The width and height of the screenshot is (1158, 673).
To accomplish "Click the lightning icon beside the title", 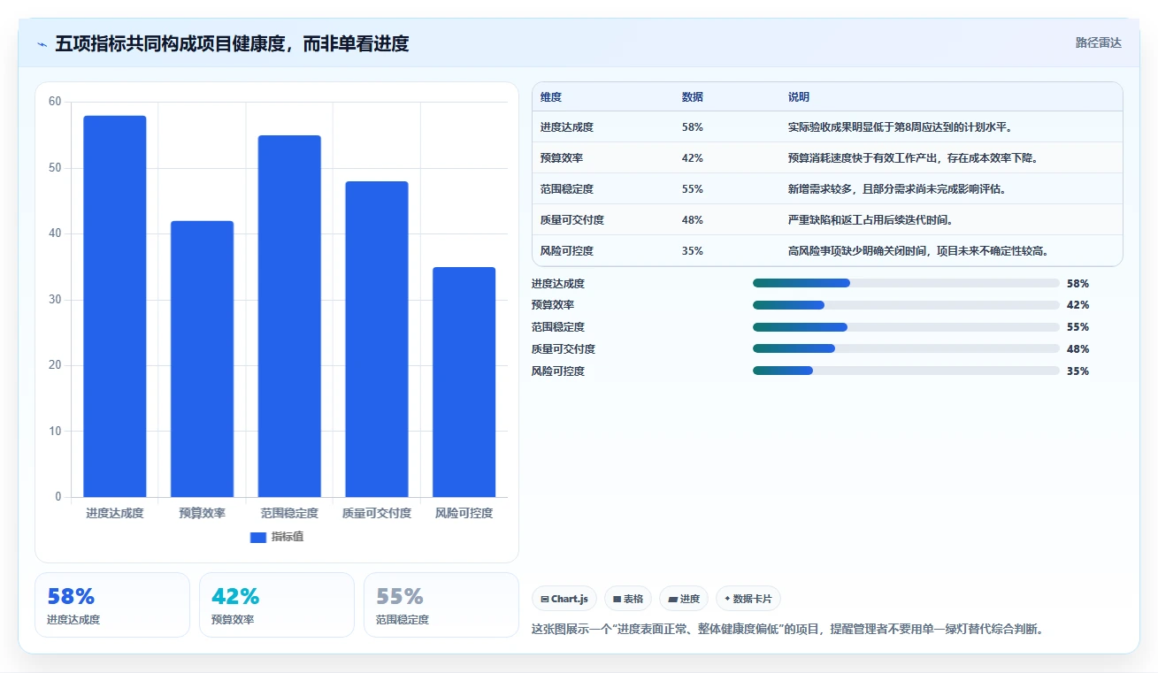I will pyautogui.click(x=42, y=43).
